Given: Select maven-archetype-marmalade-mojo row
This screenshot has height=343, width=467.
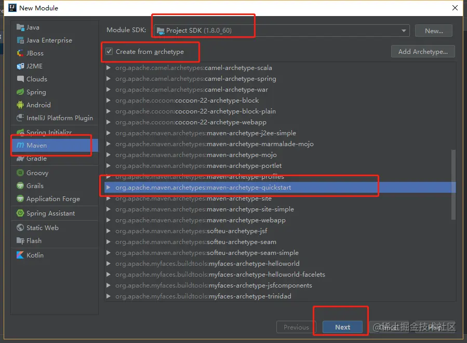Looking at the screenshot, I should (280, 144).
